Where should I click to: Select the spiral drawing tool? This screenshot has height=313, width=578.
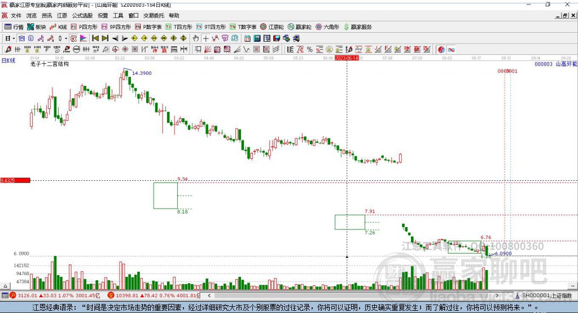click(x=57, y=50)
